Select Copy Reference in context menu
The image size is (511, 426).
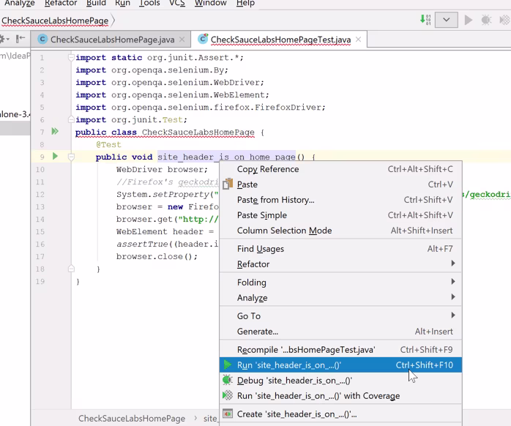(x=340, y=169)
